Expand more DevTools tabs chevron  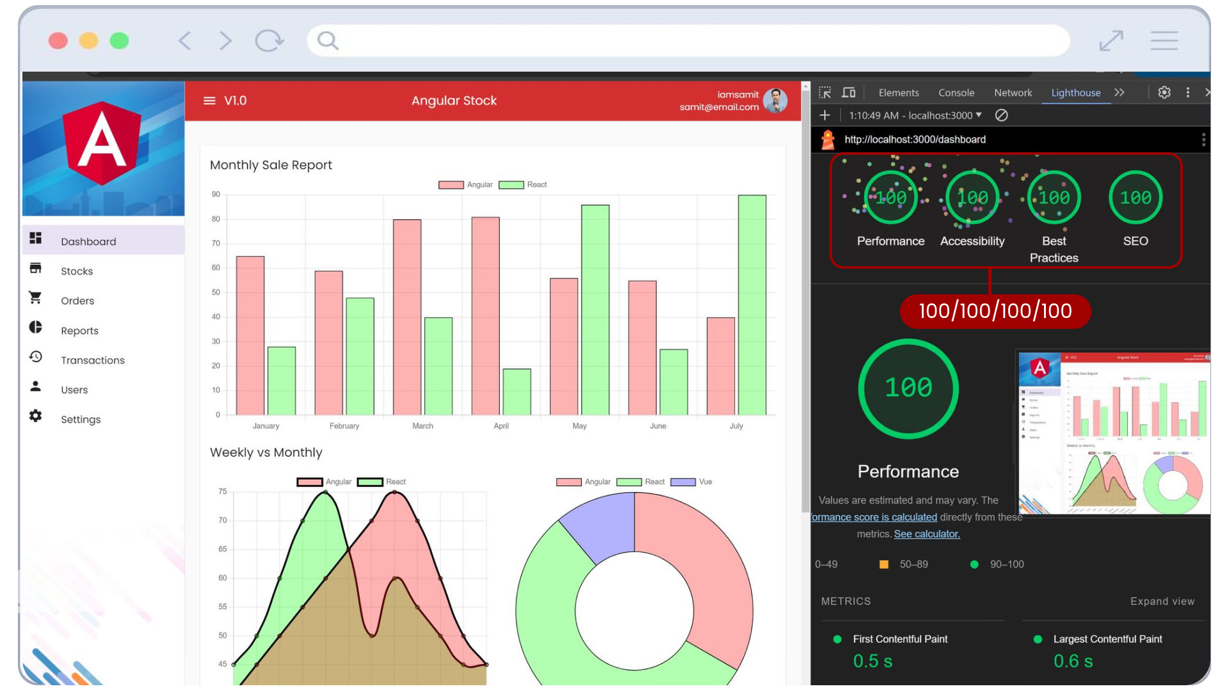point(1120,93)
